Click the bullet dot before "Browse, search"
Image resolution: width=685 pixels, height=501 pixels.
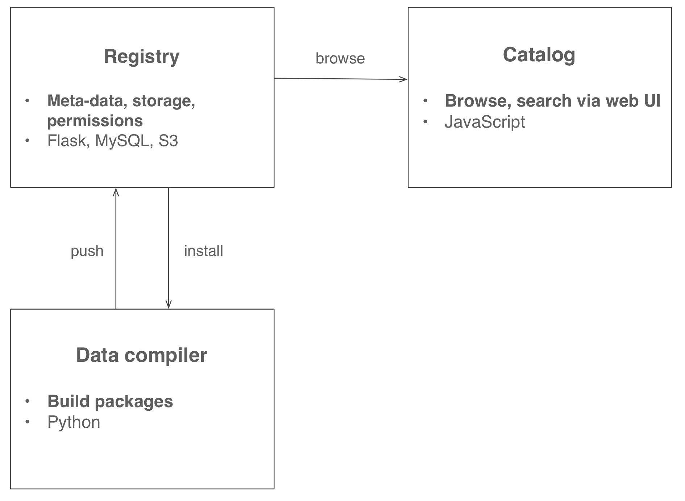pyautogui.click(x=425, y=100)
